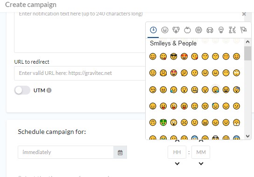Pick the highlighted sleepy face emoji
The image size is (254, 177).
tap(215, 89)
